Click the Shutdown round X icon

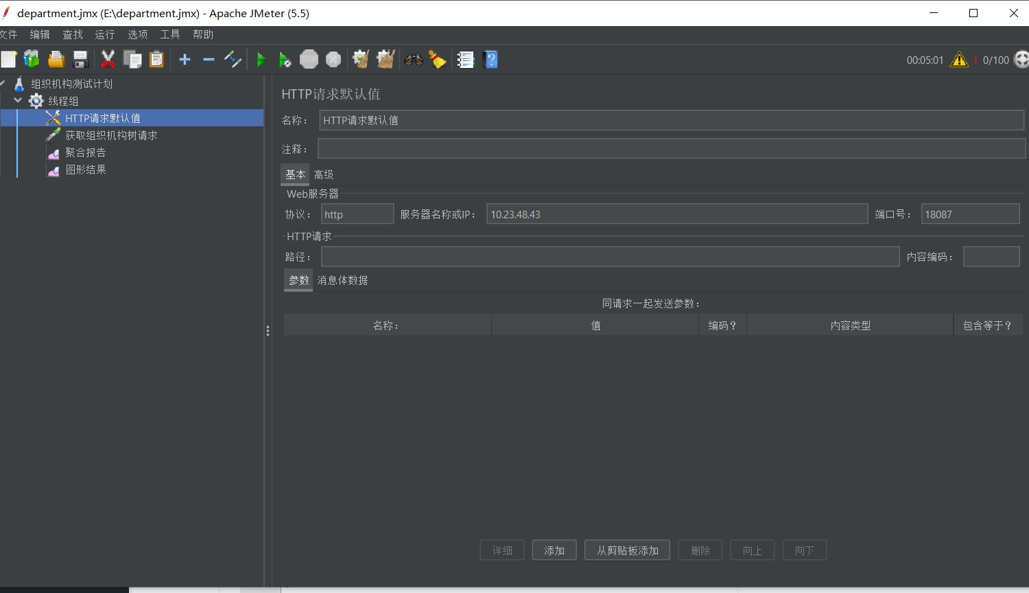[x=333, y=60]
